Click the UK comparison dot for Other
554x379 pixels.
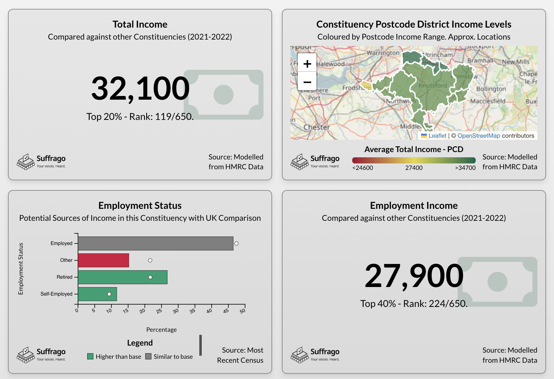[150, 260]
